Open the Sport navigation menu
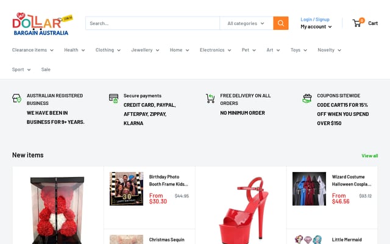390x244 pixels. point(21,70)
